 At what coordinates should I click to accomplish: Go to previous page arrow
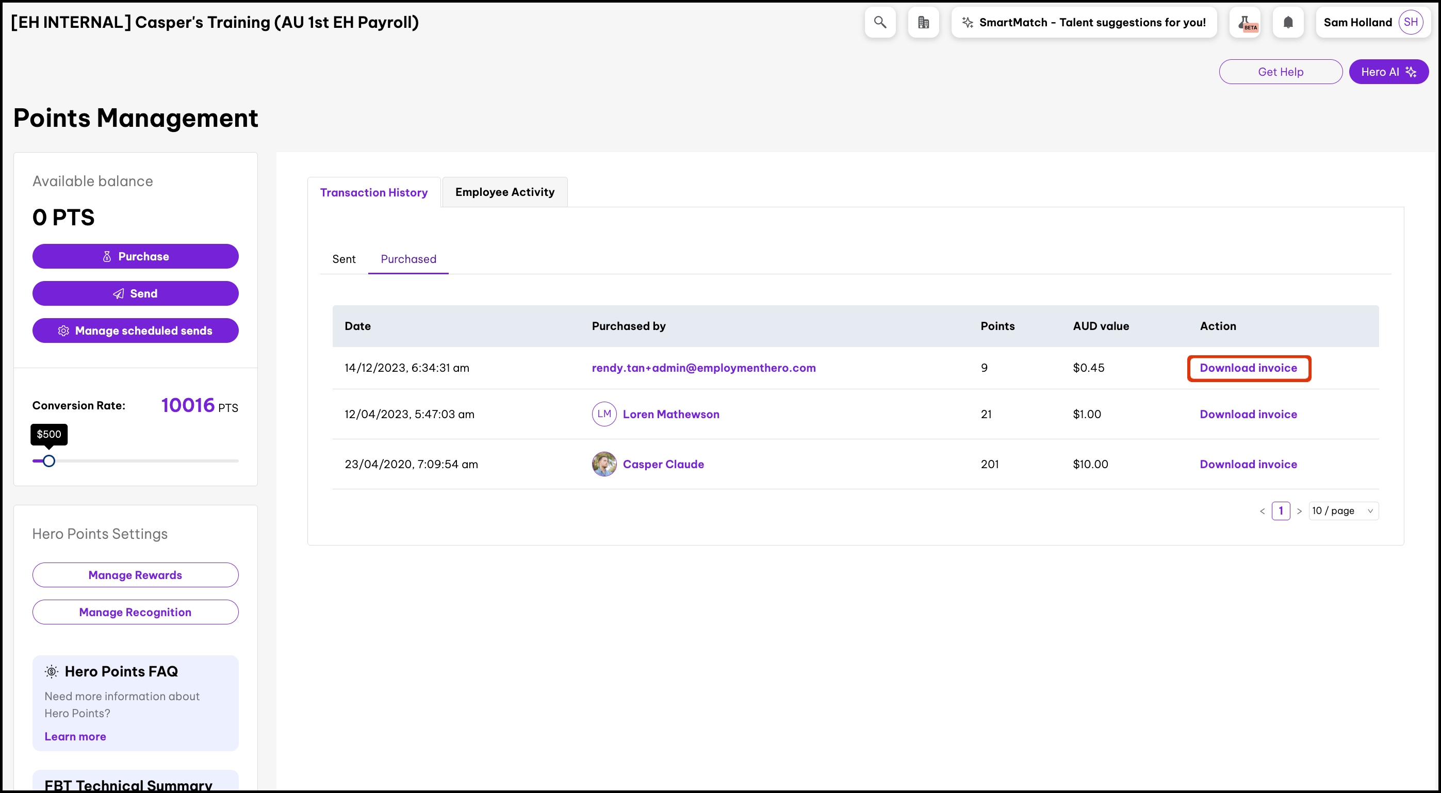(1262, 511)
